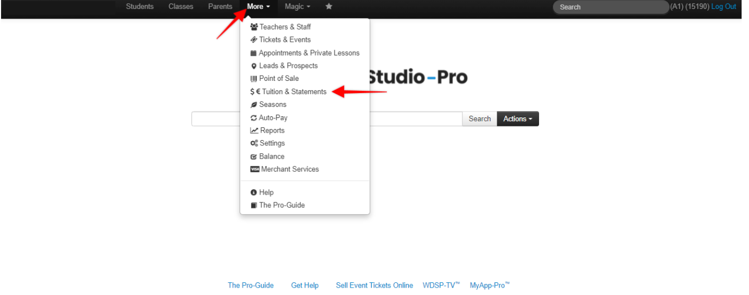Open the More dropdown in the navbar
Viewport: 749px width, 295px height.
click(259, 6)
